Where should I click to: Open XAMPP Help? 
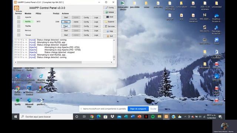[110, 31]
